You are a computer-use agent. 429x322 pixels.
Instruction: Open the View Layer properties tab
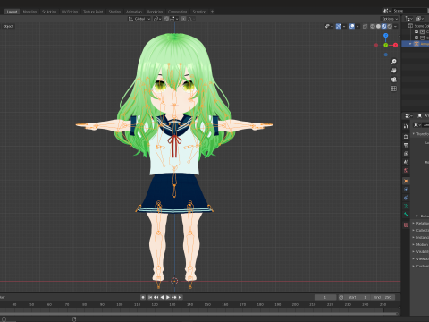tap(406, 154)
